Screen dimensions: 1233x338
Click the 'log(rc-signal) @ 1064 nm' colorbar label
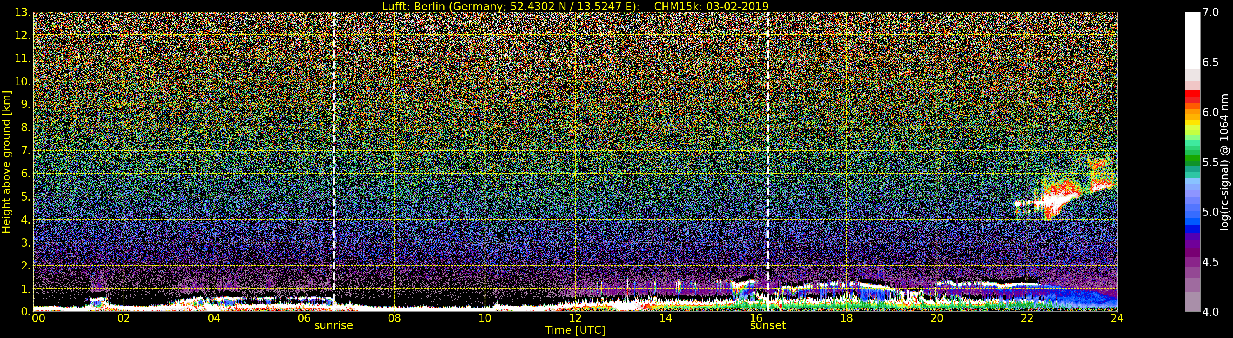(1224, 162)
